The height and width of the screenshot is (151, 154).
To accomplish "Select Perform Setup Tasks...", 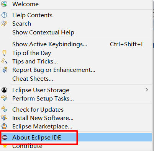I will (43, 99).
